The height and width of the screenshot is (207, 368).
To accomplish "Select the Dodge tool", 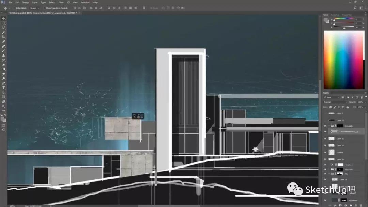I will (x=3, y=79).
